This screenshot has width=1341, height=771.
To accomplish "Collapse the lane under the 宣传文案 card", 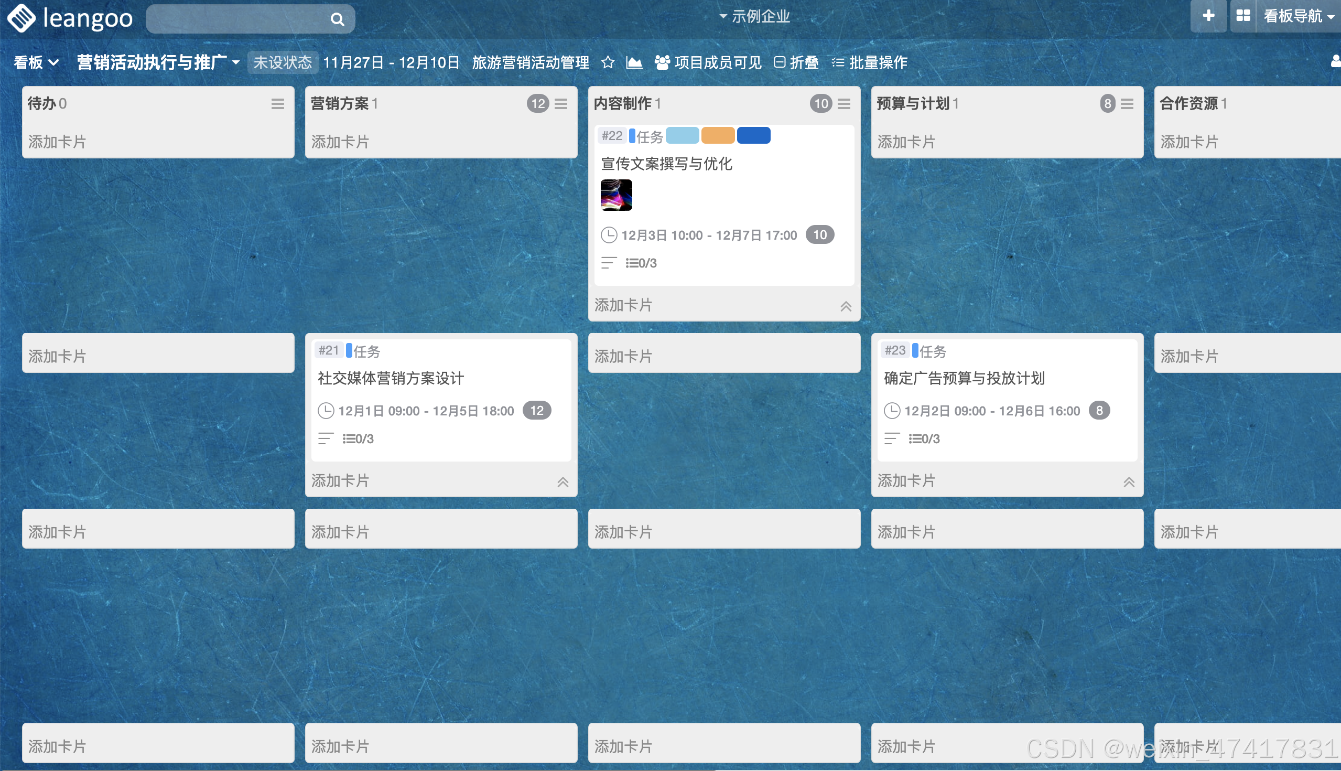I will pos(846,306).
